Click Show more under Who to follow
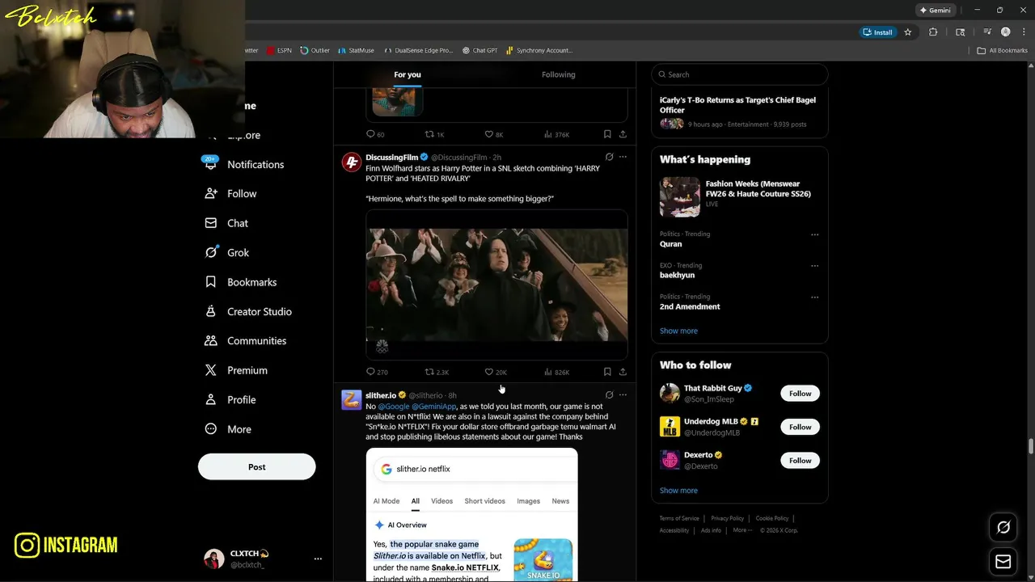The width and height of the screenshot is (1035, 582). (678, 491)
